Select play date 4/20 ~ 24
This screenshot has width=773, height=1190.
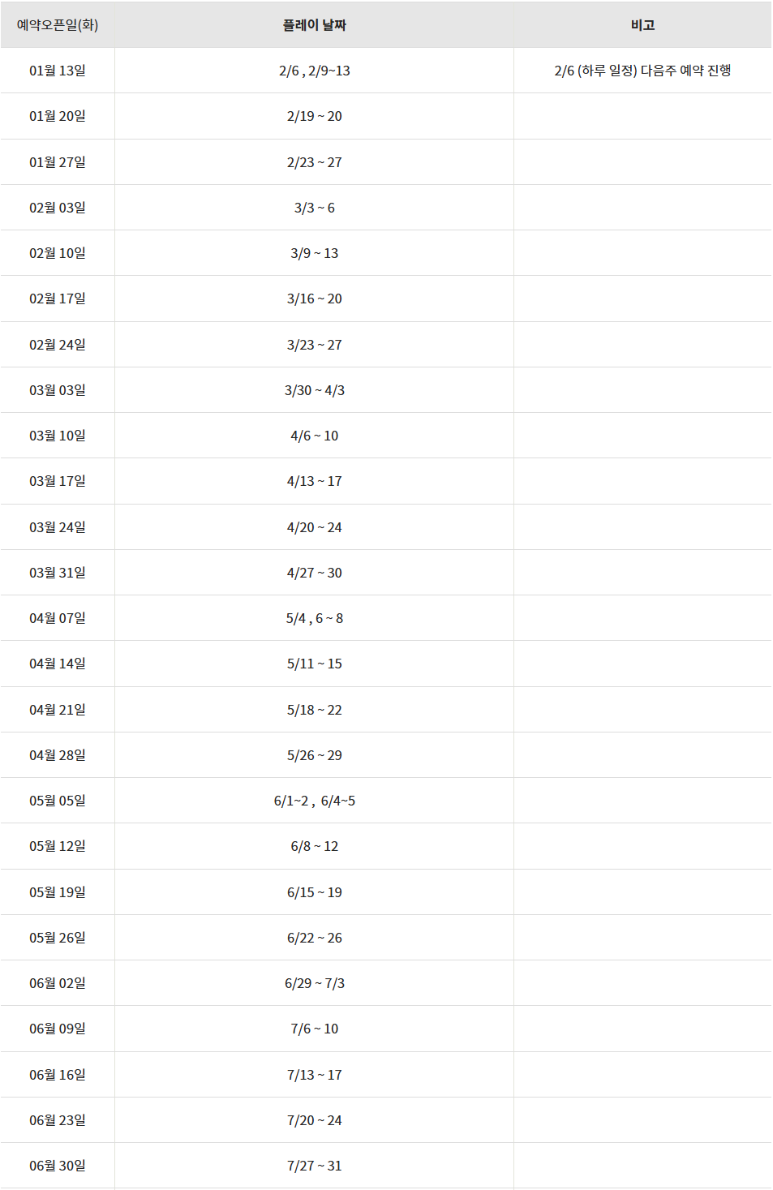click(x=314, y=527)
